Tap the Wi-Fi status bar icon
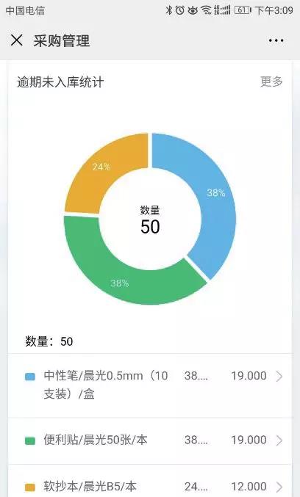The width and height of the screenshot is (300, 497). [x=207, y=10]
